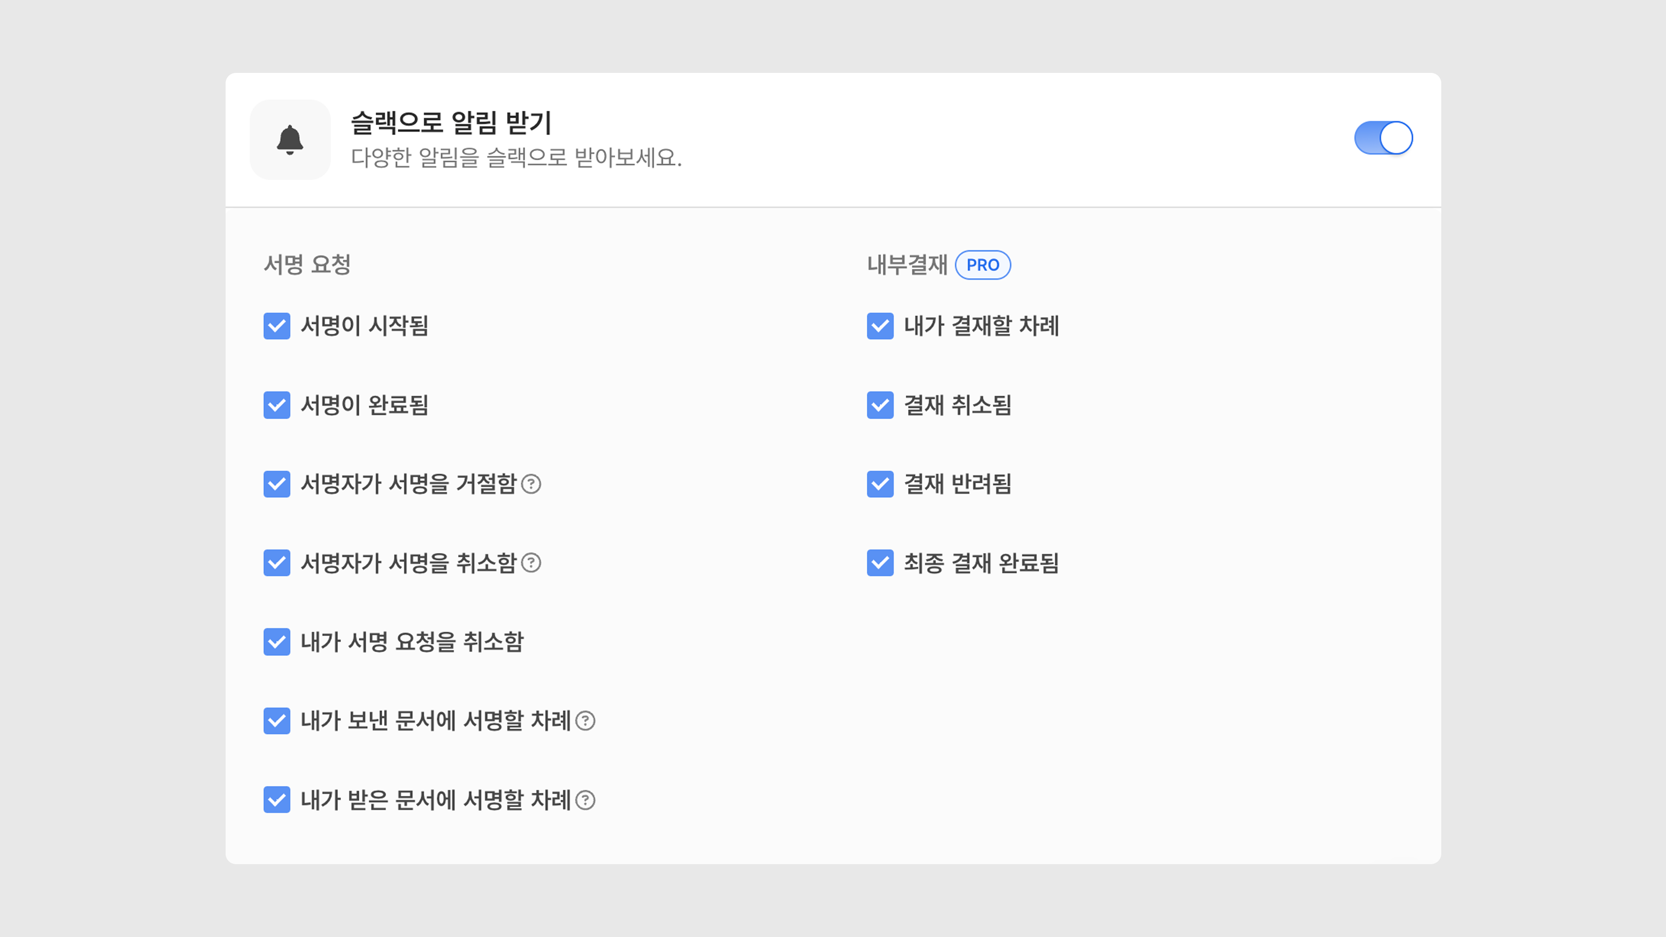Viewport: 1666px width, 937px height.
Task: Uncheck 내가 보낸 문서에 서명할 차례 checkbox
Action: click(277, 721)
